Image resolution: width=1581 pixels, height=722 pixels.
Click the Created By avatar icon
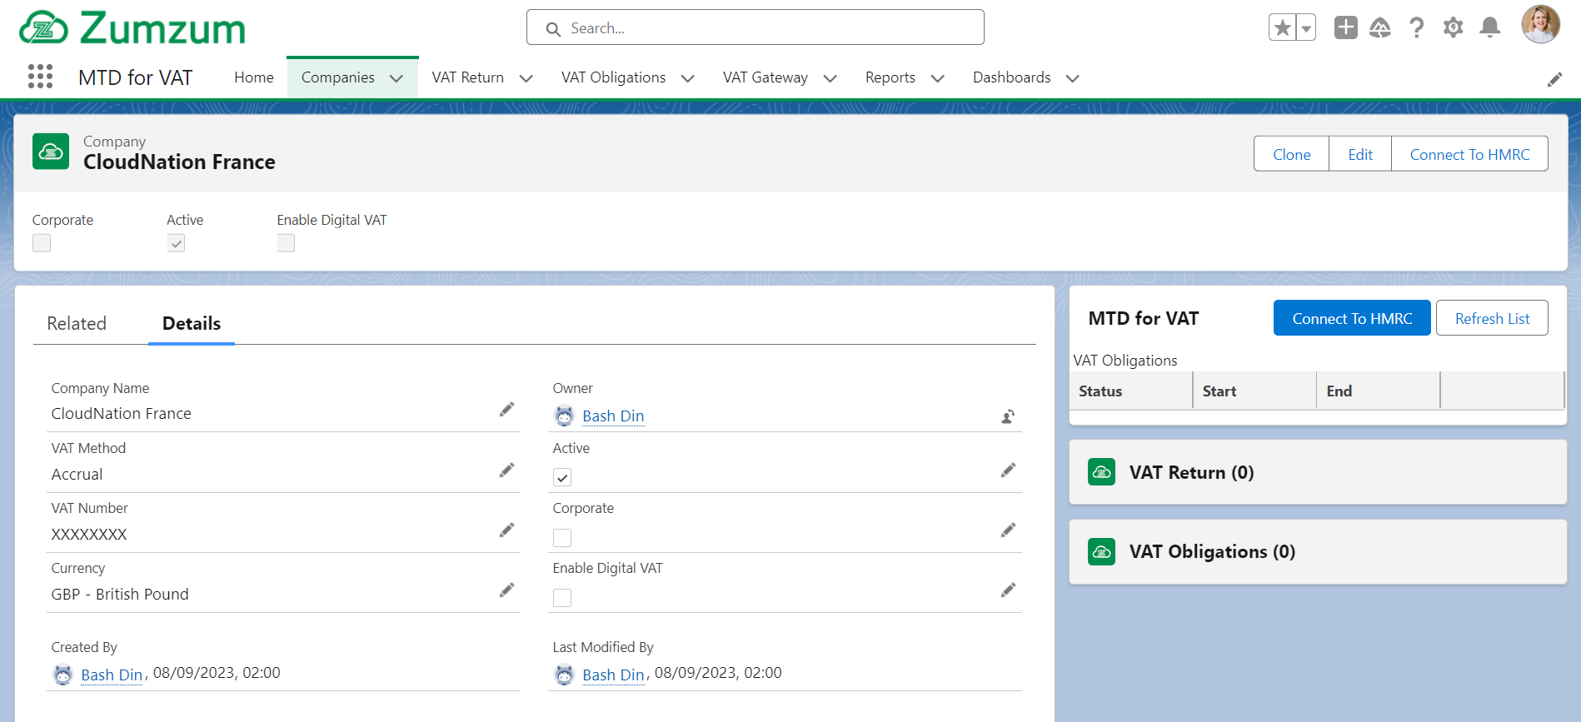pyautogui.click(x=63, y=675)
